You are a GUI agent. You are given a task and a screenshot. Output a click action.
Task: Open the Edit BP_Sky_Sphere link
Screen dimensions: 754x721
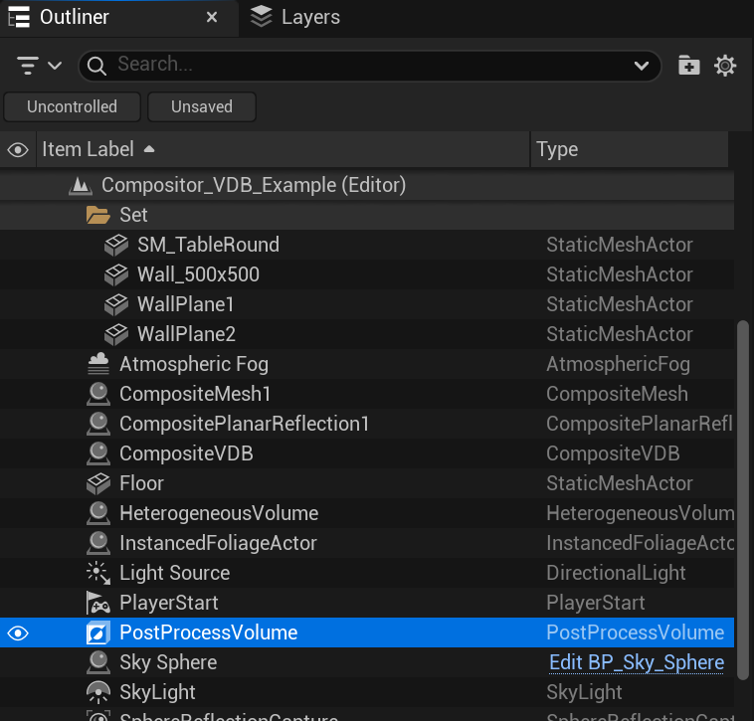click(x=637, y=662)
